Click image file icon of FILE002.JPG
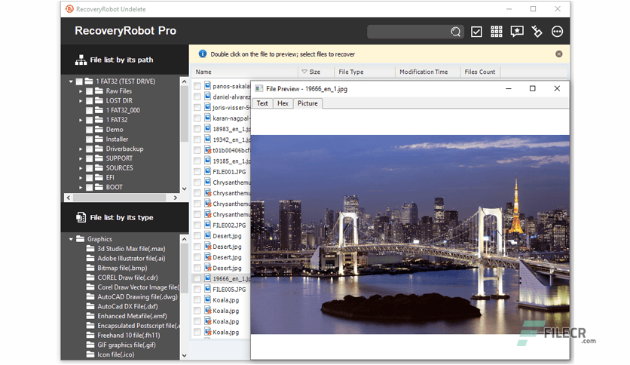 (207, 225)
